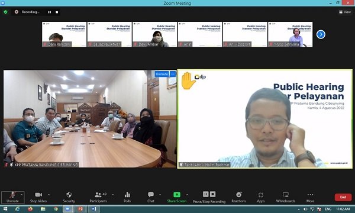This screenshot has height=213, width=355.
Task: Stop recording from the top indicator bar
Action: (57, 12)
